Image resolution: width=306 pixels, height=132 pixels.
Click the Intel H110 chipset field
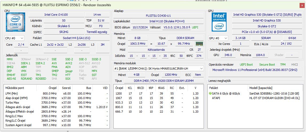(167, 21)
